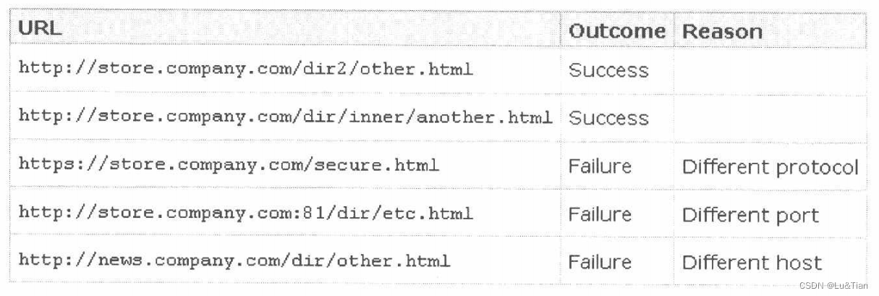This screenshot has width=879, height=296.
Task: Open the store.company.com/dir2/other.html link
Action: coord(245,69)
